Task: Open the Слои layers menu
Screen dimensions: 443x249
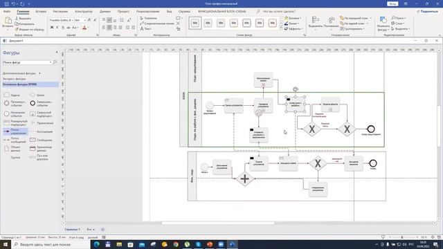Action: click(x=398, y=24)
